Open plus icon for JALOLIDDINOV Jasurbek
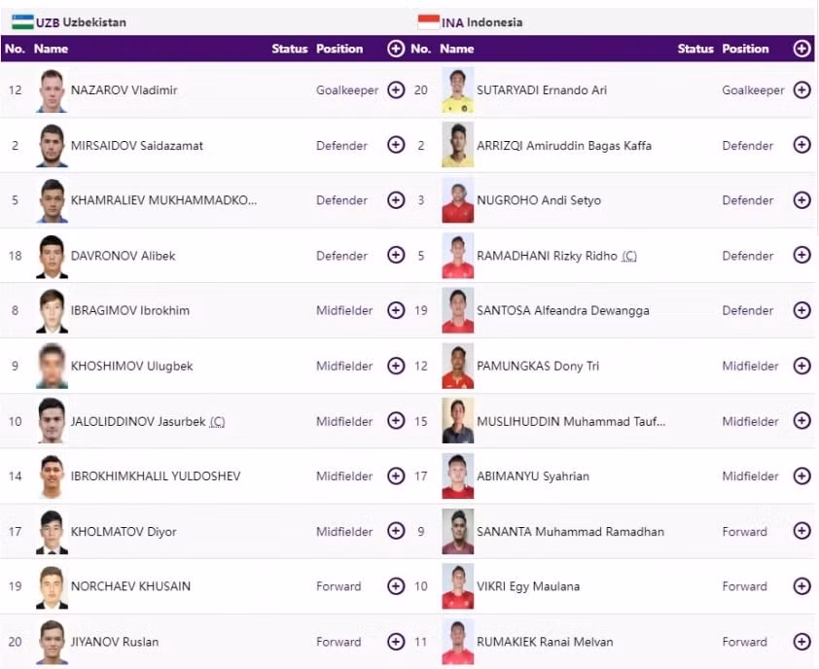819x669 pixels. coord(396,420)
